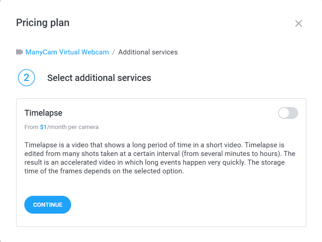Click the step 2 circle indicator
The width and height of the screenshot is (322, 242).
point(27,78)
